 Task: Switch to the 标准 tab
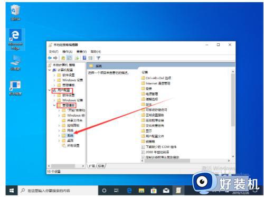101,166
